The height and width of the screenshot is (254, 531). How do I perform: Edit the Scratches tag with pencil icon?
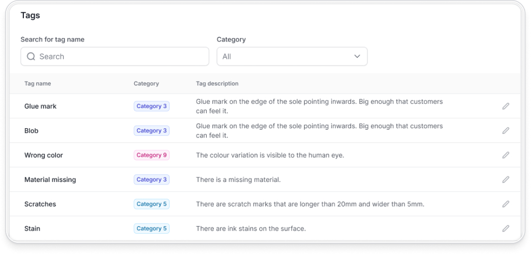pyautogui.click(x=506, y=204)
